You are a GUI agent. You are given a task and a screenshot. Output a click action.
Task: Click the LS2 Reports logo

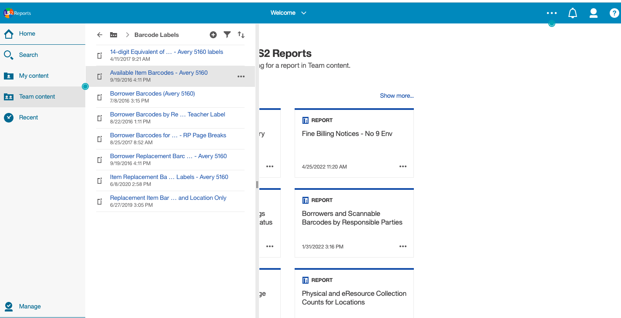[x=17, y=13]
